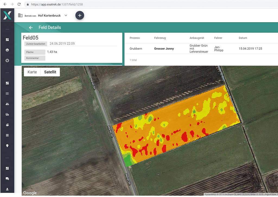Reload the page in browser
The height and width of the screenshot is (197, 278).
pyautogui.click(x=19, y=4)
